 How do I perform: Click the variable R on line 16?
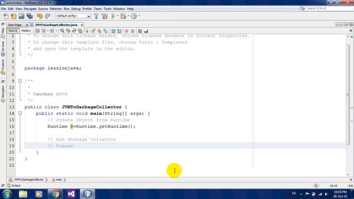(x=72, y=127)
